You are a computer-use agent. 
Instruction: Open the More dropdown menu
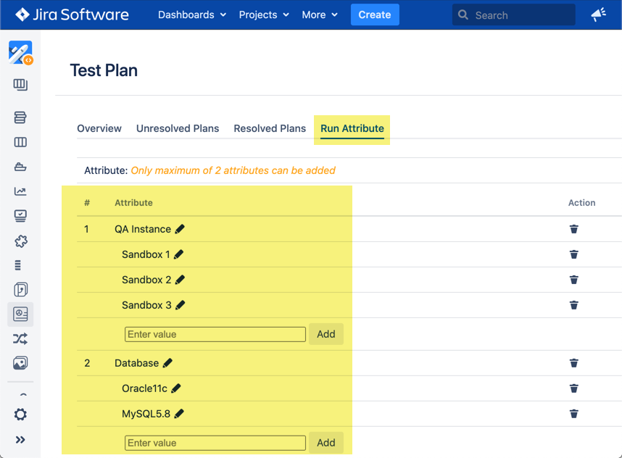(x=320, y=14)
